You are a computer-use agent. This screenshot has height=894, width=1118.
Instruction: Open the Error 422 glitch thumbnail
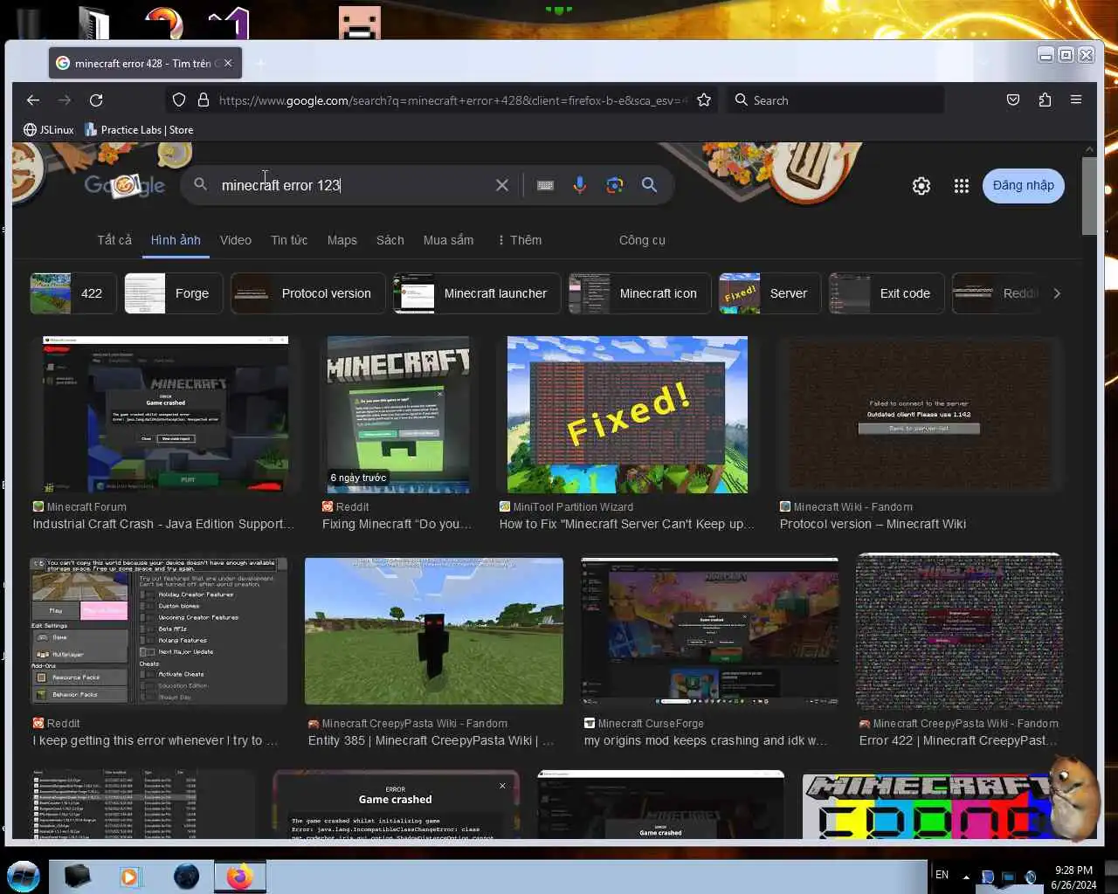[959, 631]
